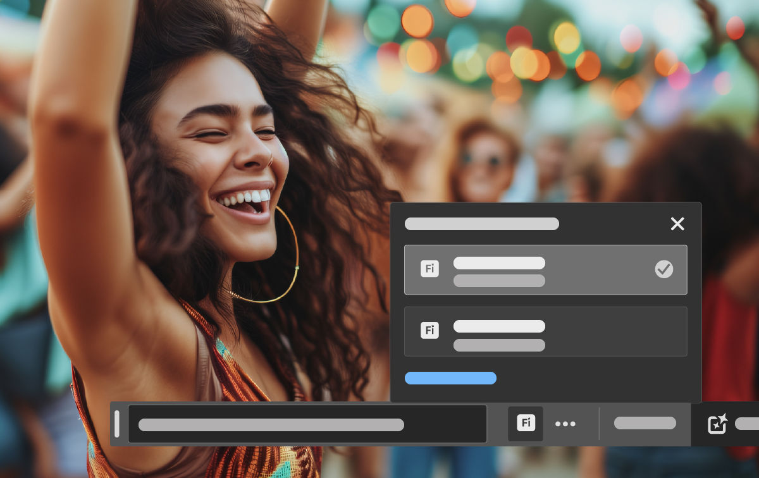
Task: Select the checked first Firefly model option
Action: point(545,269)
